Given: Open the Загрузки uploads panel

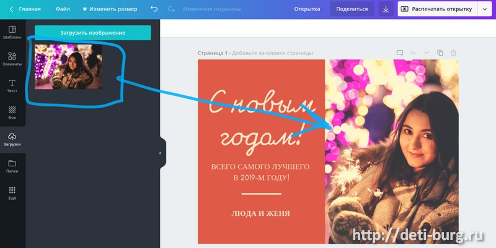Looking at the screenshot, I should click(12, 139).
